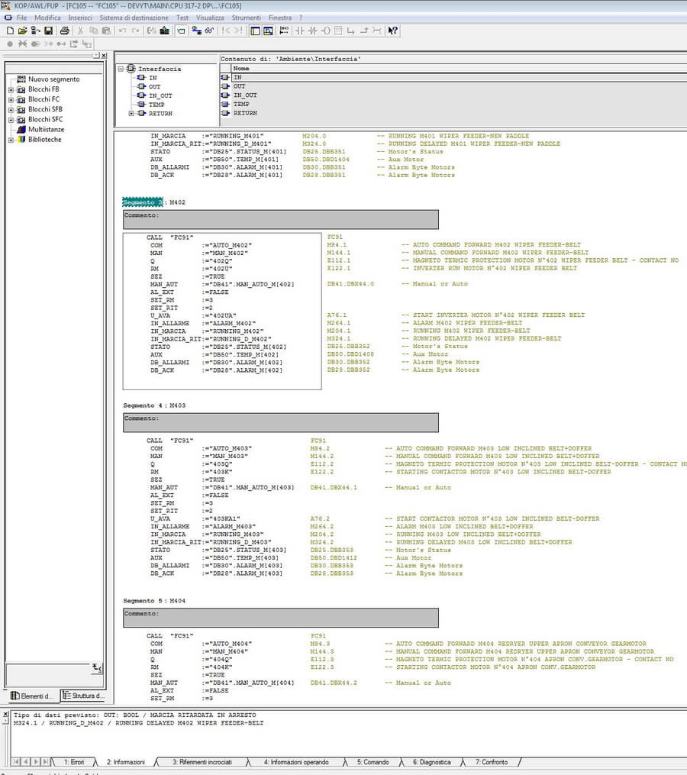687x775 pixels.
Task: Click the Monitor glasses toolbar icon
Action: (x=210, y=31)
